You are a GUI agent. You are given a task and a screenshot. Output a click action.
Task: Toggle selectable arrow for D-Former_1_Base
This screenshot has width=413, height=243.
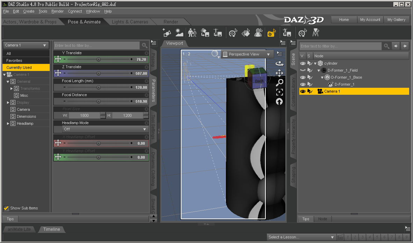pyautogui.click(x=310, y=77)
